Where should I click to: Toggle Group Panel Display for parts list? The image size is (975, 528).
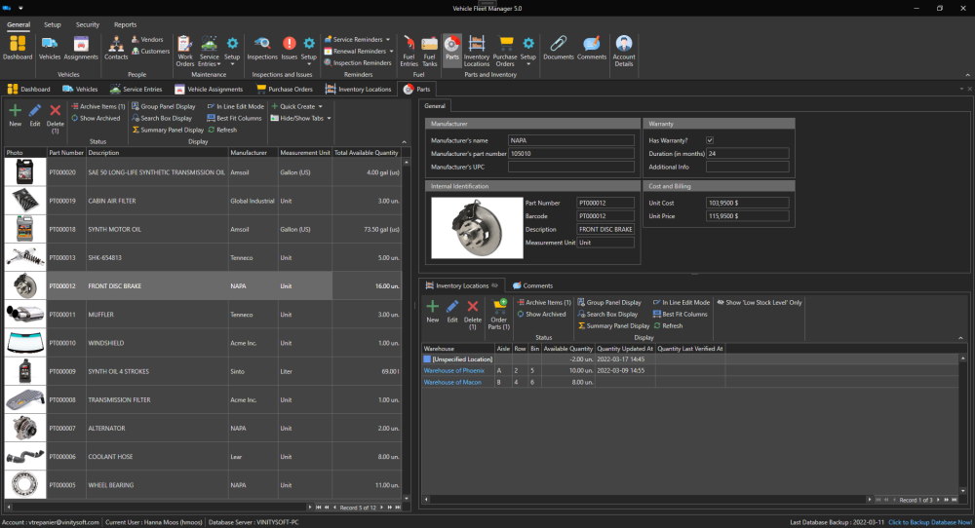164,106
